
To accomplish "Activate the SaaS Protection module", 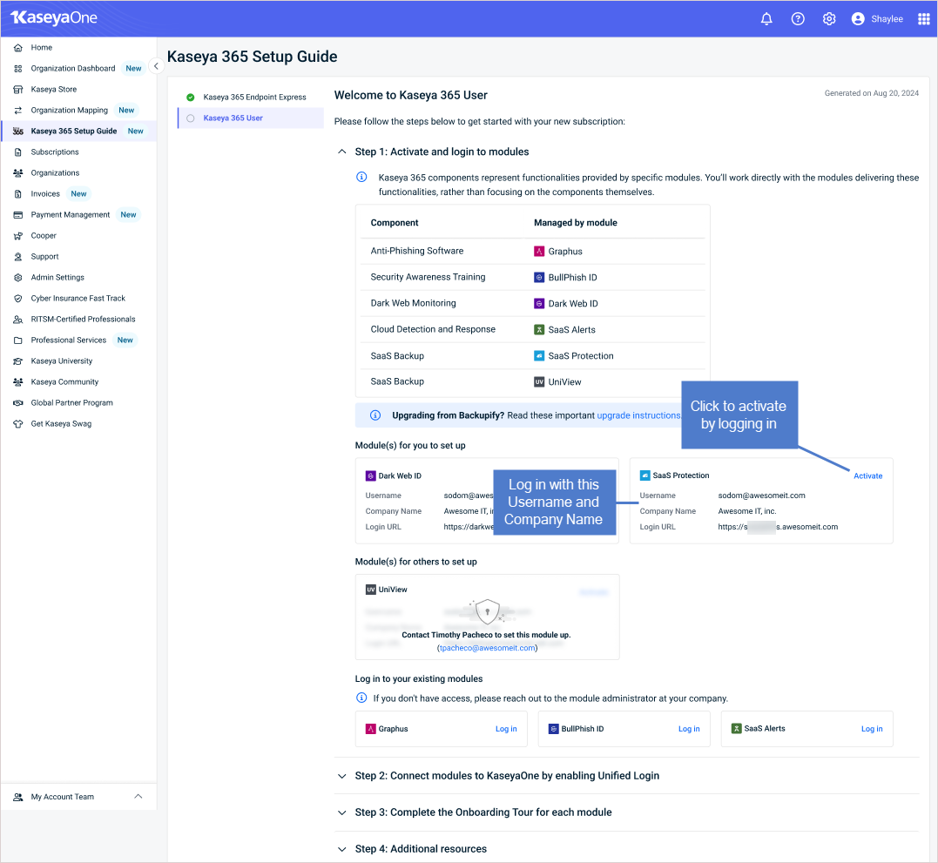I will (x=867, y=476).
